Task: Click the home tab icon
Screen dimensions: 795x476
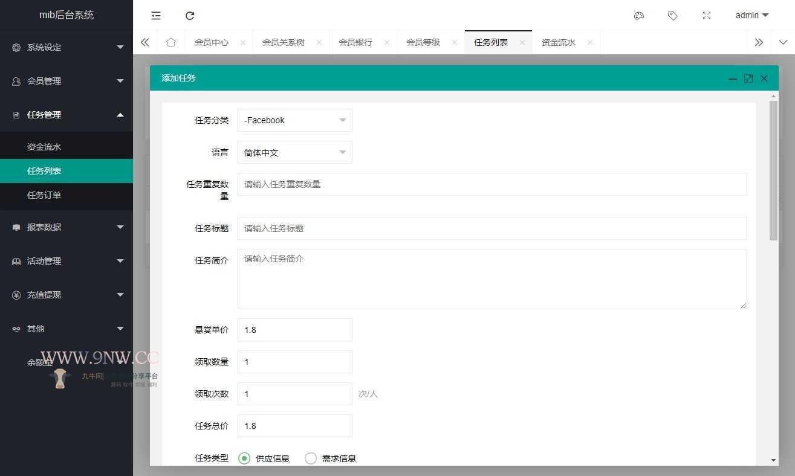Action: click(171, 42)
